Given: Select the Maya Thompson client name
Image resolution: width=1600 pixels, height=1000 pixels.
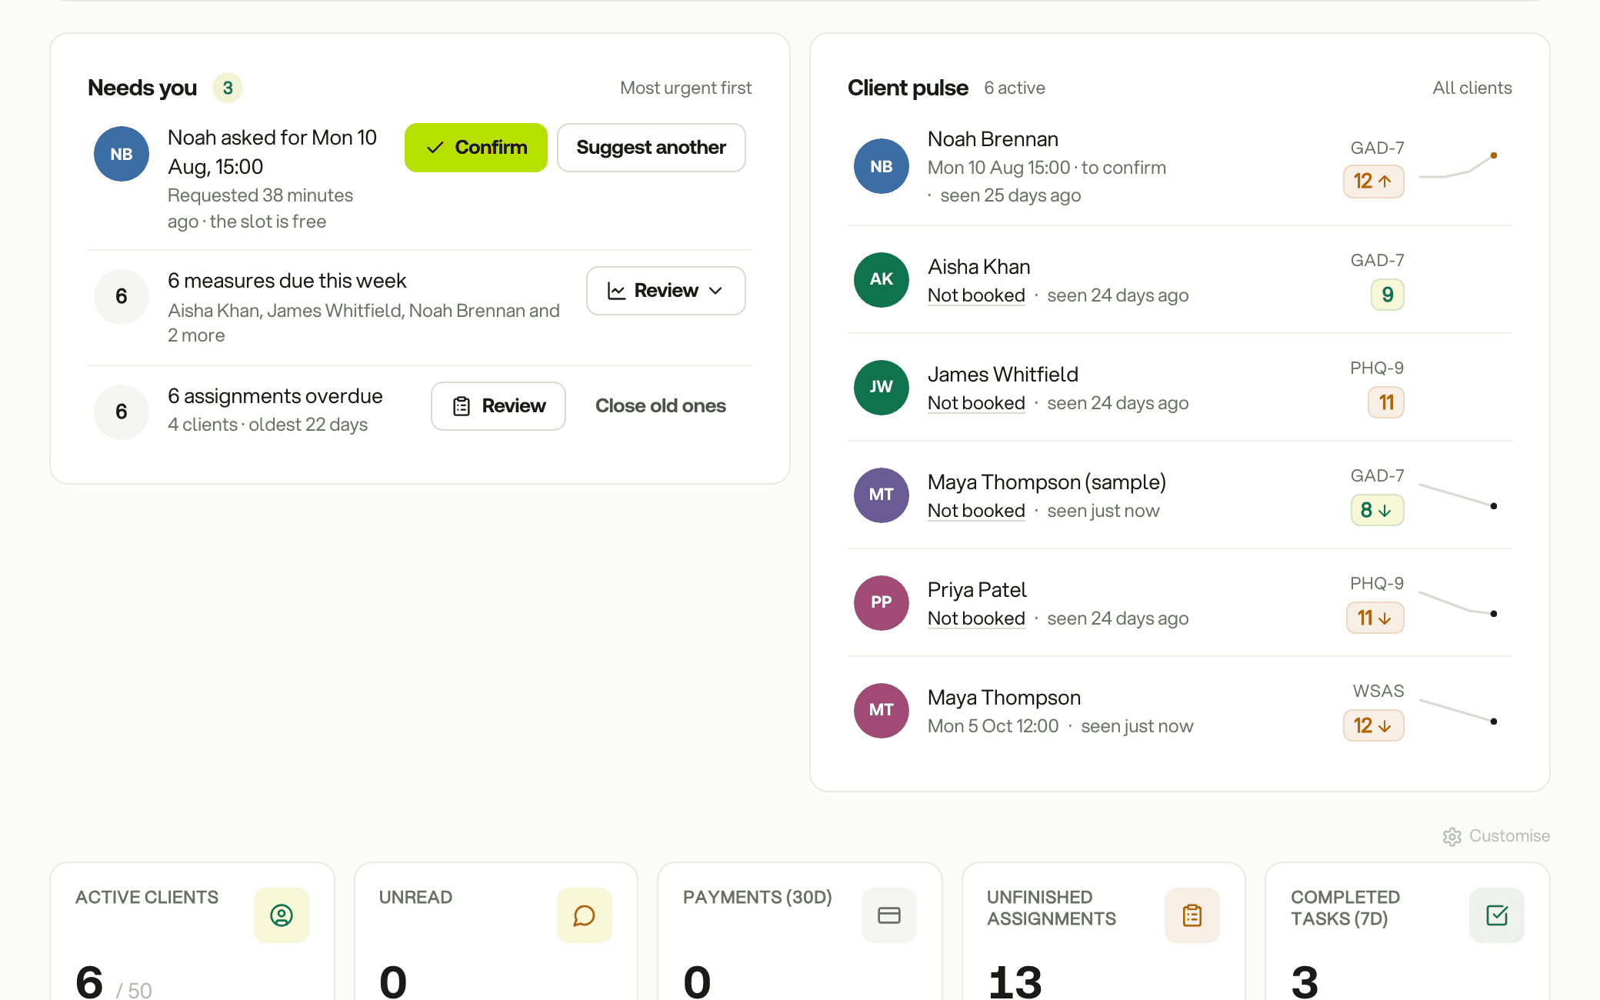Looking at the screenshot, I should coord(1004,698).
